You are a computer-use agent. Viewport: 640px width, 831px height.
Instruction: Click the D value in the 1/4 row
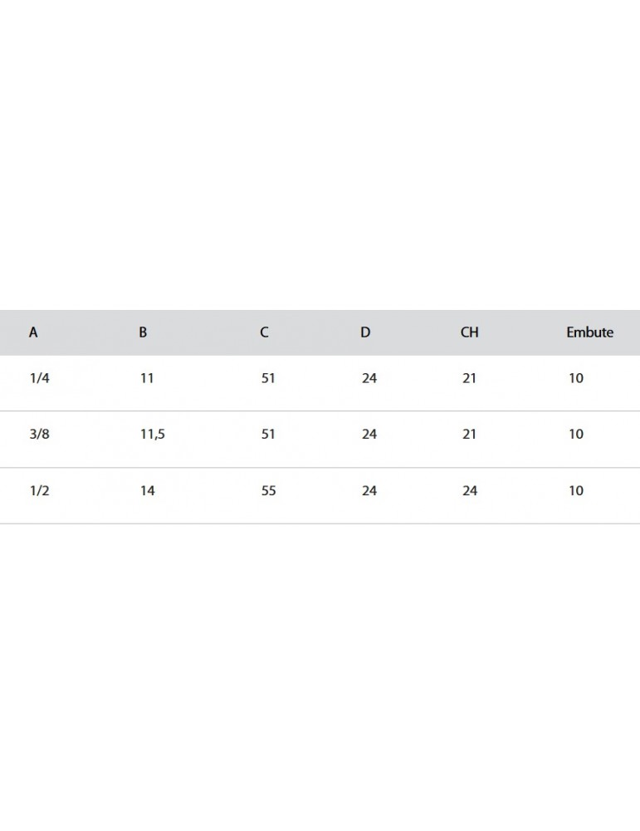point(369,378)
